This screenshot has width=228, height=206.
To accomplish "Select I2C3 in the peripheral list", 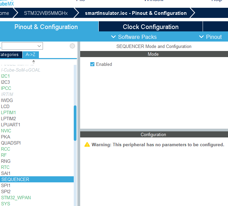I will click(5, 82).
